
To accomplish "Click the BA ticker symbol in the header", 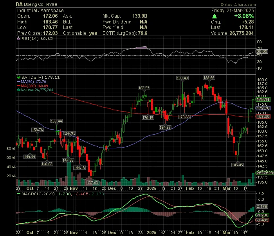I will click(x=19, y=4).
